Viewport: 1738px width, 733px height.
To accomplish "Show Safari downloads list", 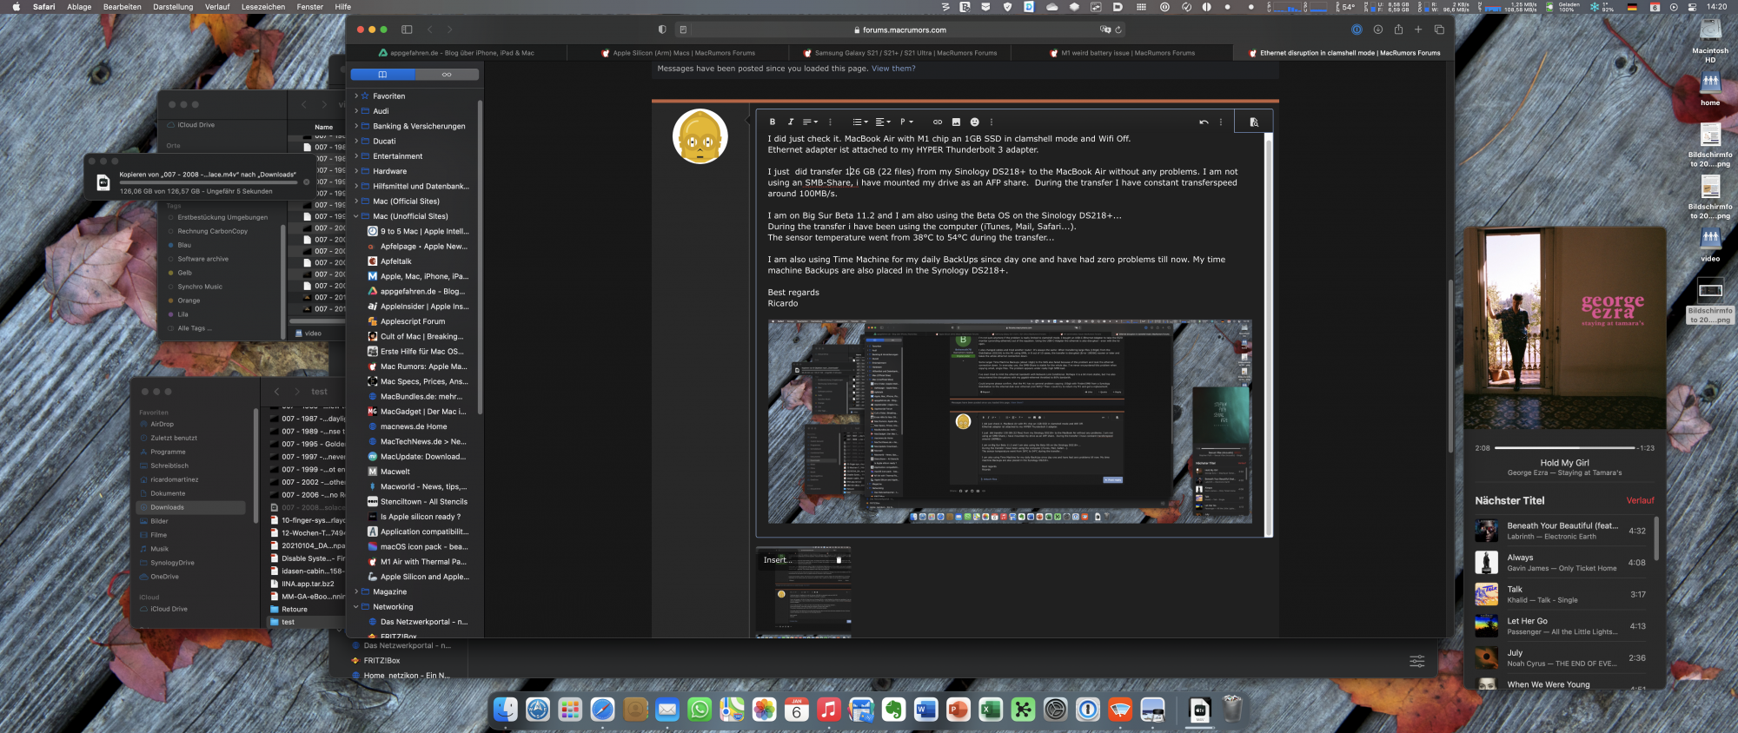I will [x=1377, y=30].
